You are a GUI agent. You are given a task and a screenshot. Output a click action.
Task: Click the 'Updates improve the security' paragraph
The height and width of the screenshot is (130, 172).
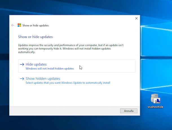71,49
